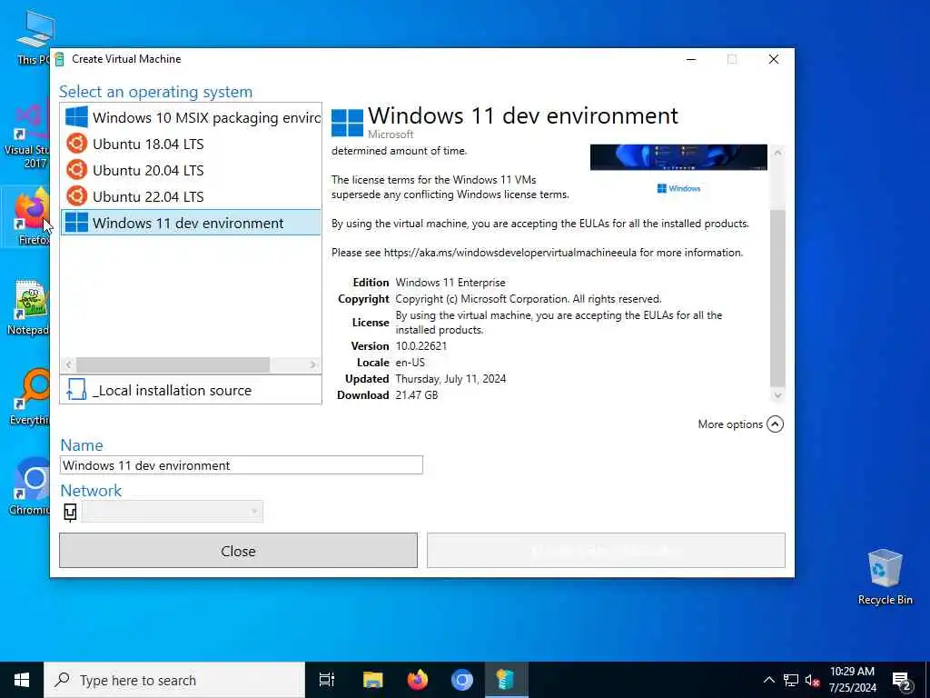Click the Locale value en-US
The image size is (930, 698).
coord(410,363)
